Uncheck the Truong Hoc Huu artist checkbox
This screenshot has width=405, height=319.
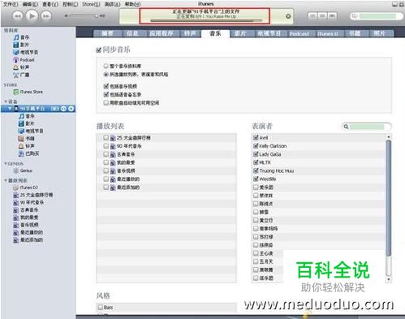coord(256,170)
